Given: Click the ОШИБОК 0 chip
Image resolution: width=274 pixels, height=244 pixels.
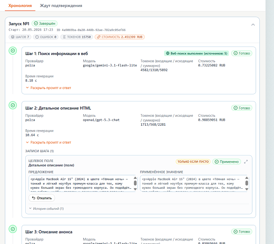Looking at the screenshot, I should click(46, 37).
